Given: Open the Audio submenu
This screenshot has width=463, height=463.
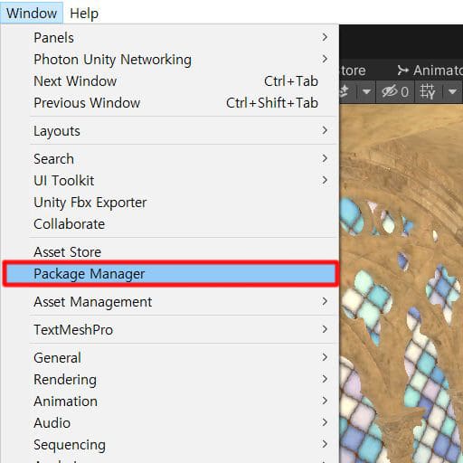Looking at the screenshot, I should [169, 423].
